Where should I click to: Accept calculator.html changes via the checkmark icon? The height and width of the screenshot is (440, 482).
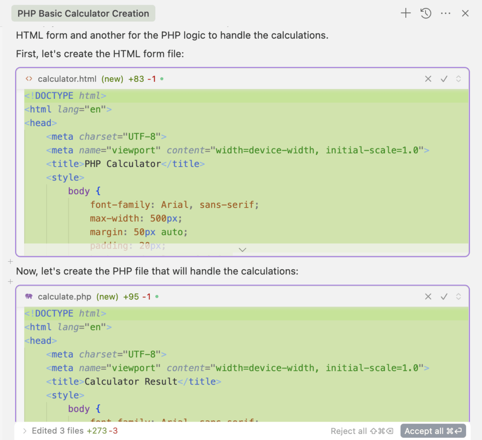444,79
